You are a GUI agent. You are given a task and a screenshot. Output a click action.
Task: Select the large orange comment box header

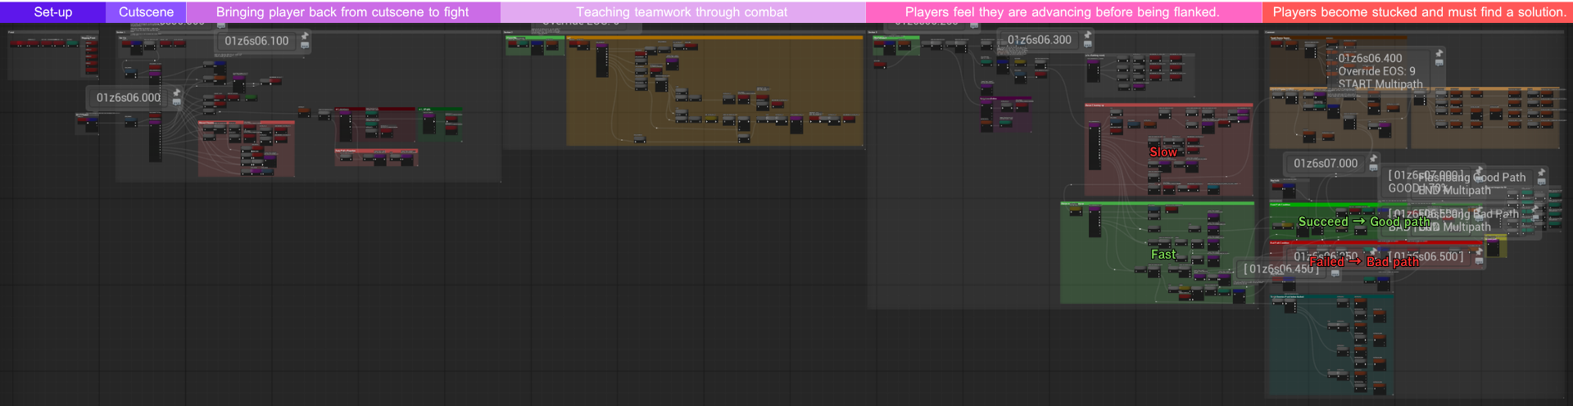(714, 38)
